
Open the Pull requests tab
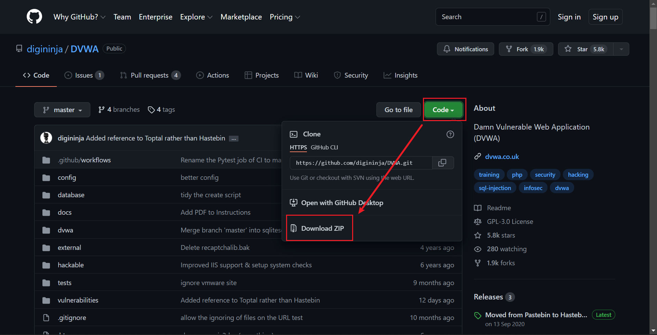pyautogui.click(x=150, y=75)
